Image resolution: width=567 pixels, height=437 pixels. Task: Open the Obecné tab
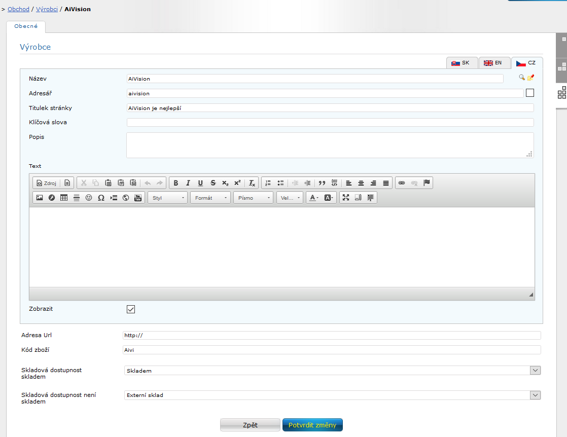pyautogui.click(x=26, y=26)
